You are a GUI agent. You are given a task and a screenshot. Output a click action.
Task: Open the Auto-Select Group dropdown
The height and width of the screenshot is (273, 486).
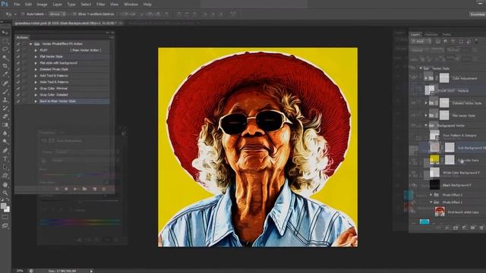click(58, 14)
